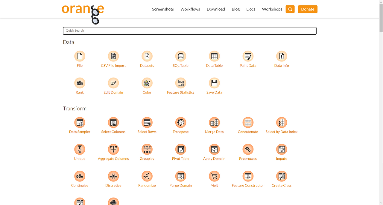Select the Pivot Table widget icon

pyautogui.click(x=181, y=149)
